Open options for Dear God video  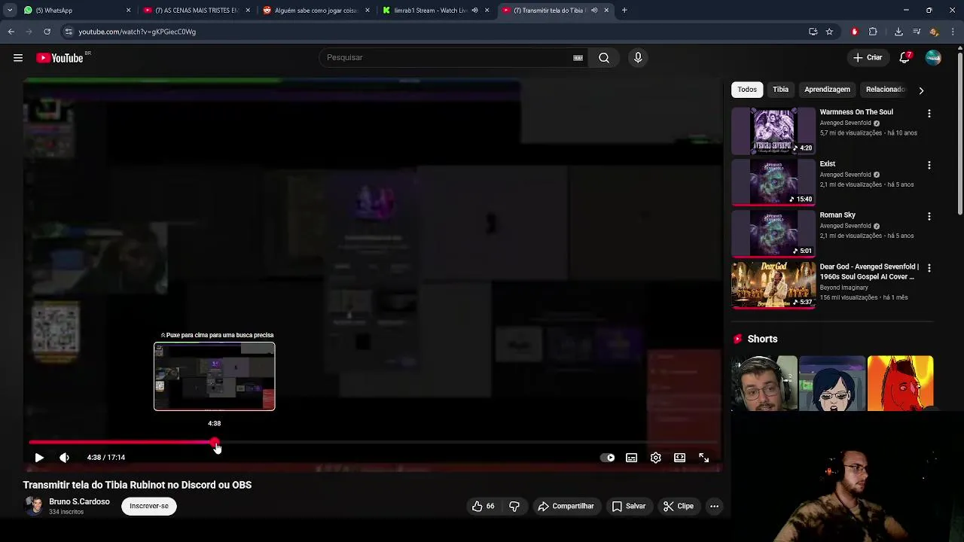[929, 268]
